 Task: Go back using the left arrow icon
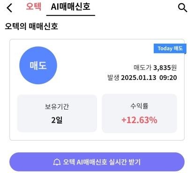(9, 8)
